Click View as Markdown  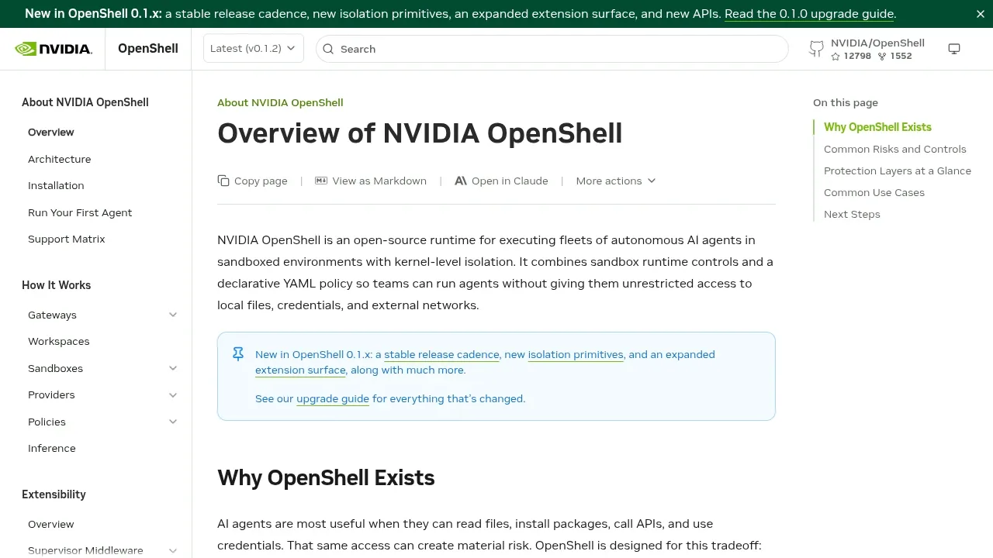tap(371, 181)
